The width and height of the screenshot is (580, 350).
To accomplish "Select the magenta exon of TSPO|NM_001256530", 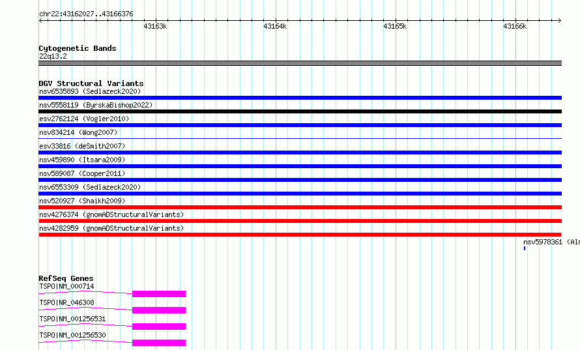I will tap(159, 343).
